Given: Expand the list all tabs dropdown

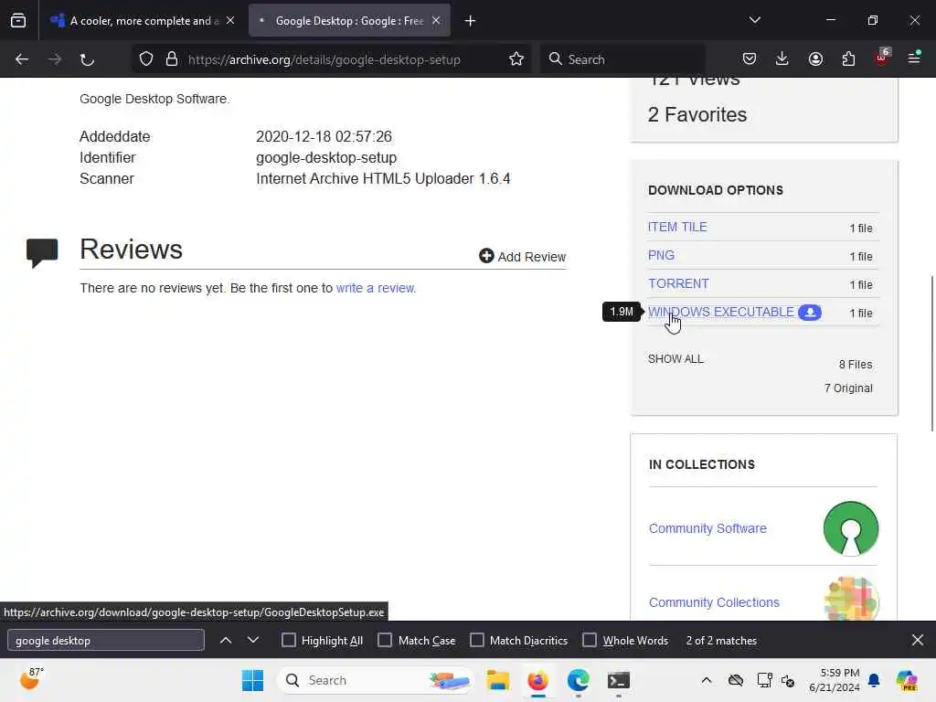Looking at the screenshot, I should pyautogui.click(x=754, y=21).
